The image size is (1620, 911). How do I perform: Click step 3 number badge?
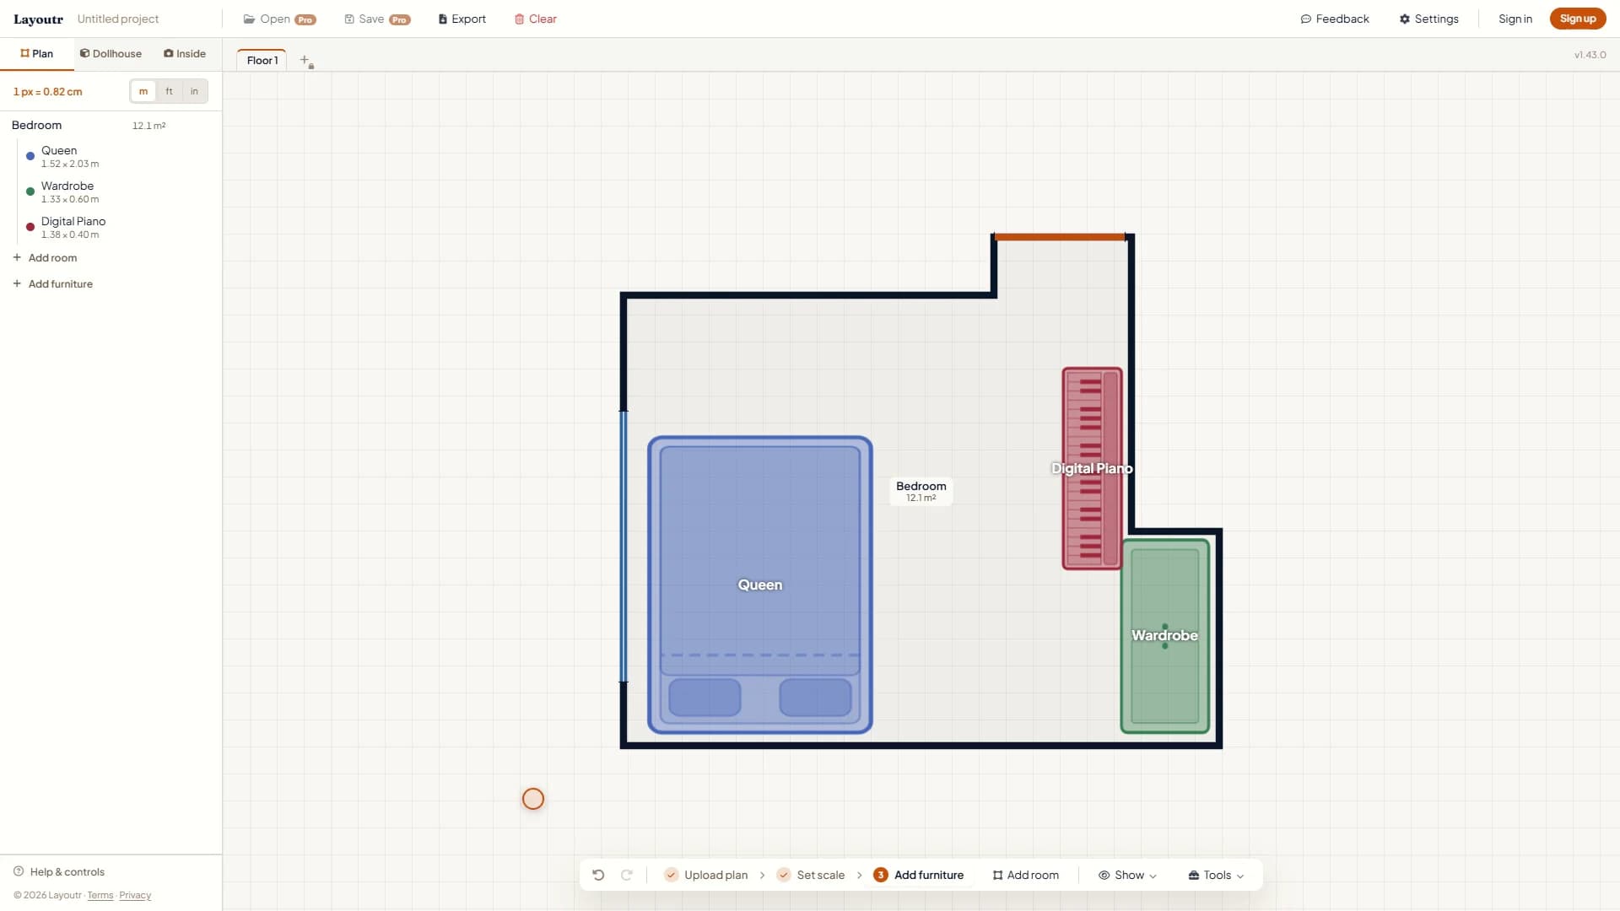pos(881,875)
